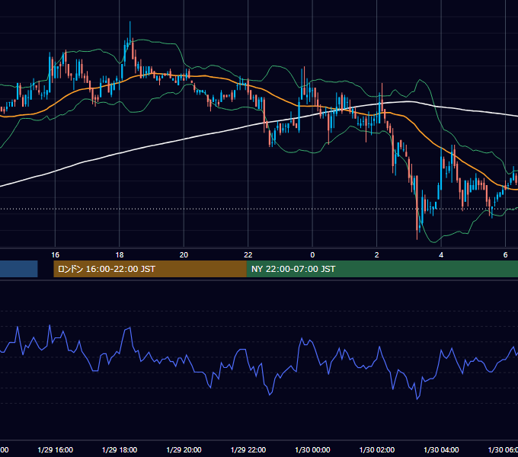The image size is (518, 457).
Task: Click the 1/29 22:00 label on oscillator axis
Action: click(248, 450)
